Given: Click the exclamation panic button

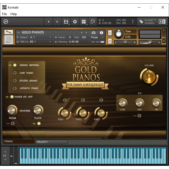Looking at the screenshot, I should click(x=133, y=22).
